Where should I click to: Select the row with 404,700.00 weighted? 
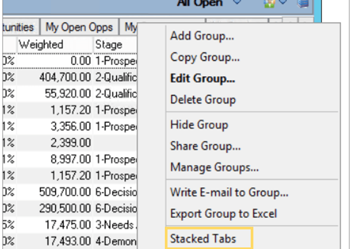pos(70,77)
